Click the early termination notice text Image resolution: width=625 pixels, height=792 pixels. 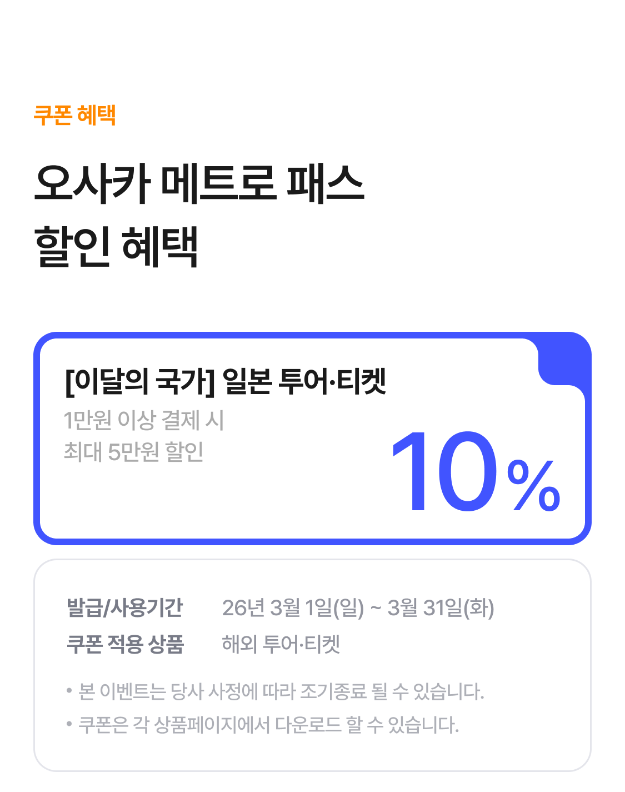[281, 691]
